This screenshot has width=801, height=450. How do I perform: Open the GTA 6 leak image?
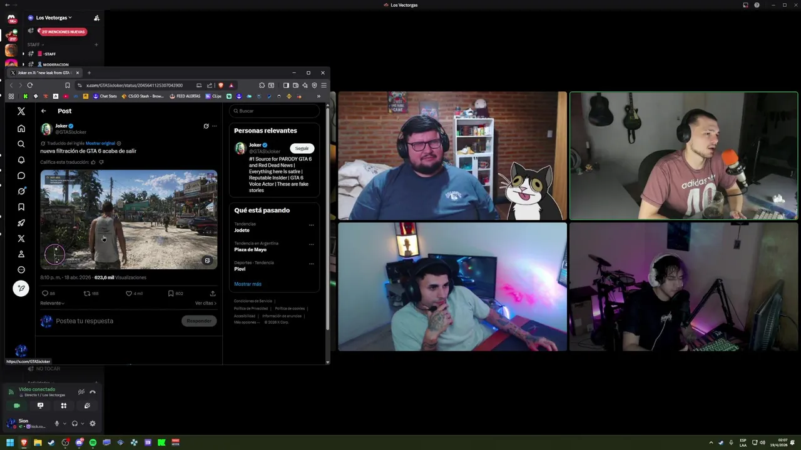[x=129, y=220]
